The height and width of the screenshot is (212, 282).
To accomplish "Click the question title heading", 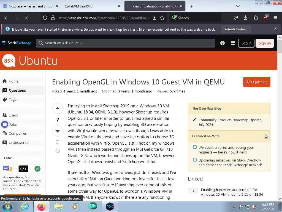I will pyautogui.click(x=138, y=82).
